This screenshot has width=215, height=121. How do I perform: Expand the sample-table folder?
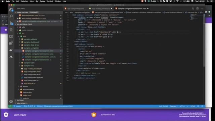[20, 63]
